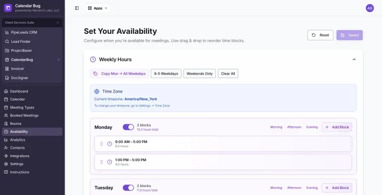Toggle the sidebar panel icon

[x=77, y=8]
